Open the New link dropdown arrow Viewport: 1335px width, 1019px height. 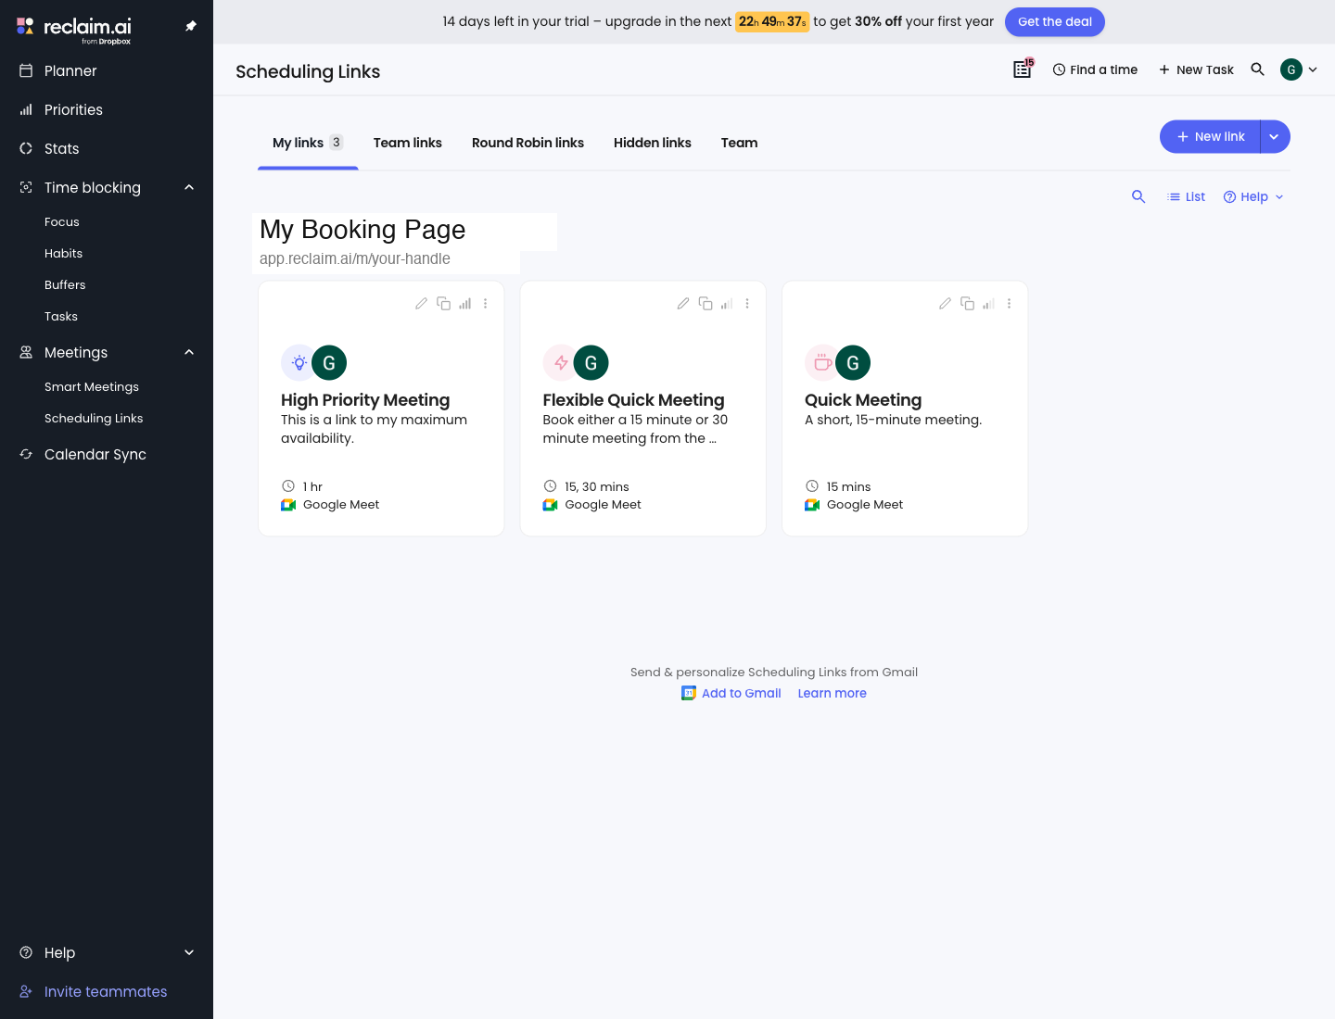pos(1275,136)
